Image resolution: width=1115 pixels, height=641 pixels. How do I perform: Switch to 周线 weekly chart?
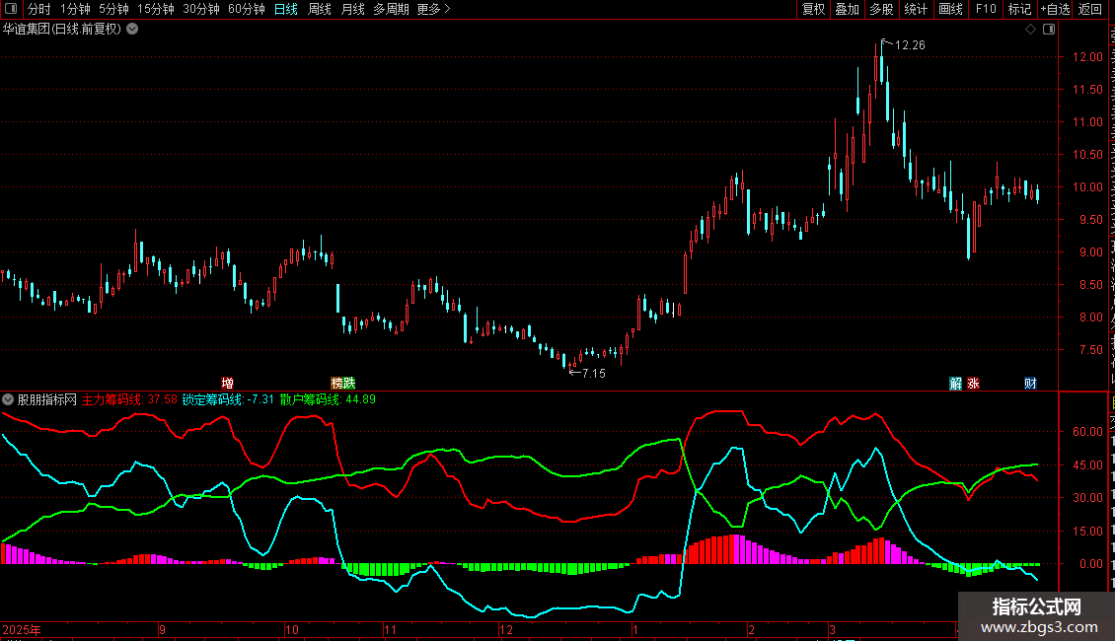pos(320,9)
